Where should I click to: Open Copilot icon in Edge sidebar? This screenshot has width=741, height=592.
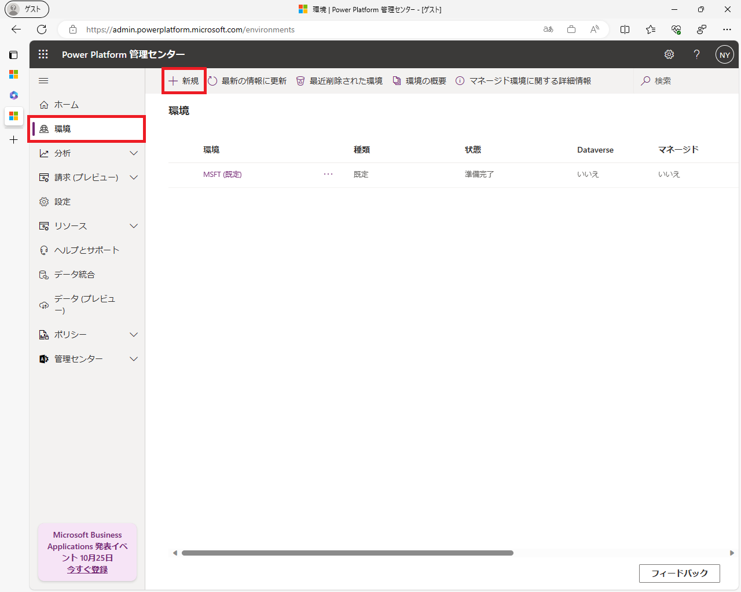coord(14,95)
